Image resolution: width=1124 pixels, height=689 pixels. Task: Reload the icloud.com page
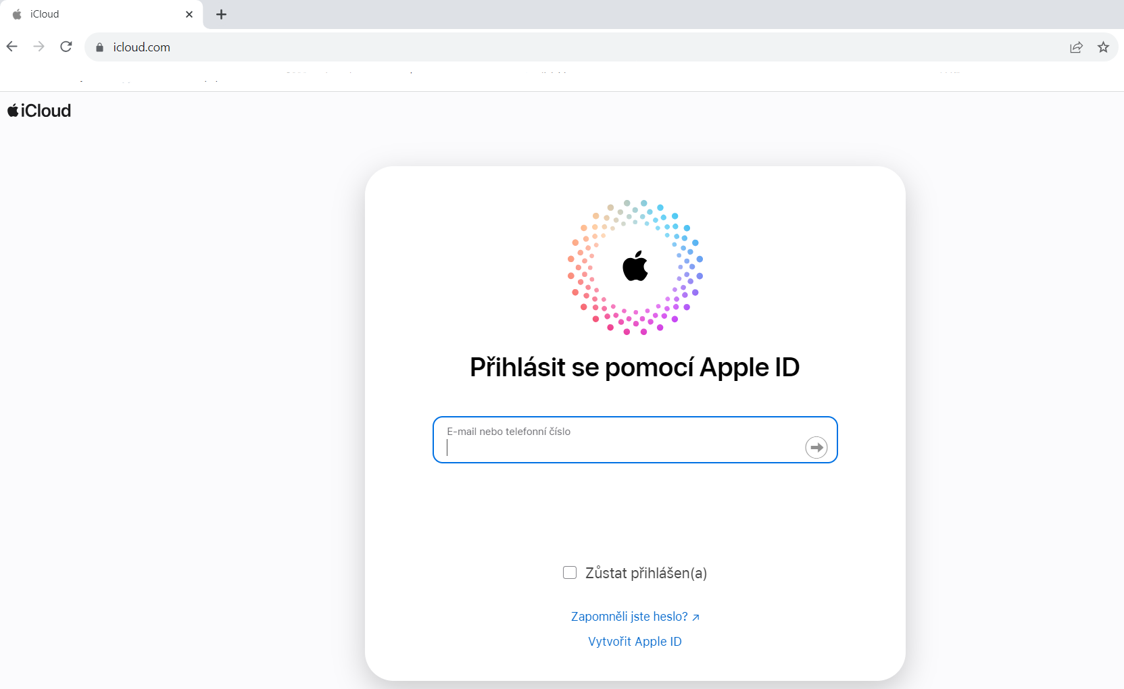[x=66, y=47]
